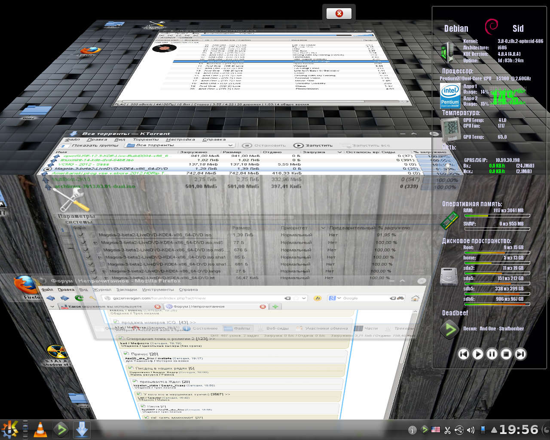The image size is (550, 440).
Task: Click the Debian swirl logo in the widget
Action: (491, 27)
